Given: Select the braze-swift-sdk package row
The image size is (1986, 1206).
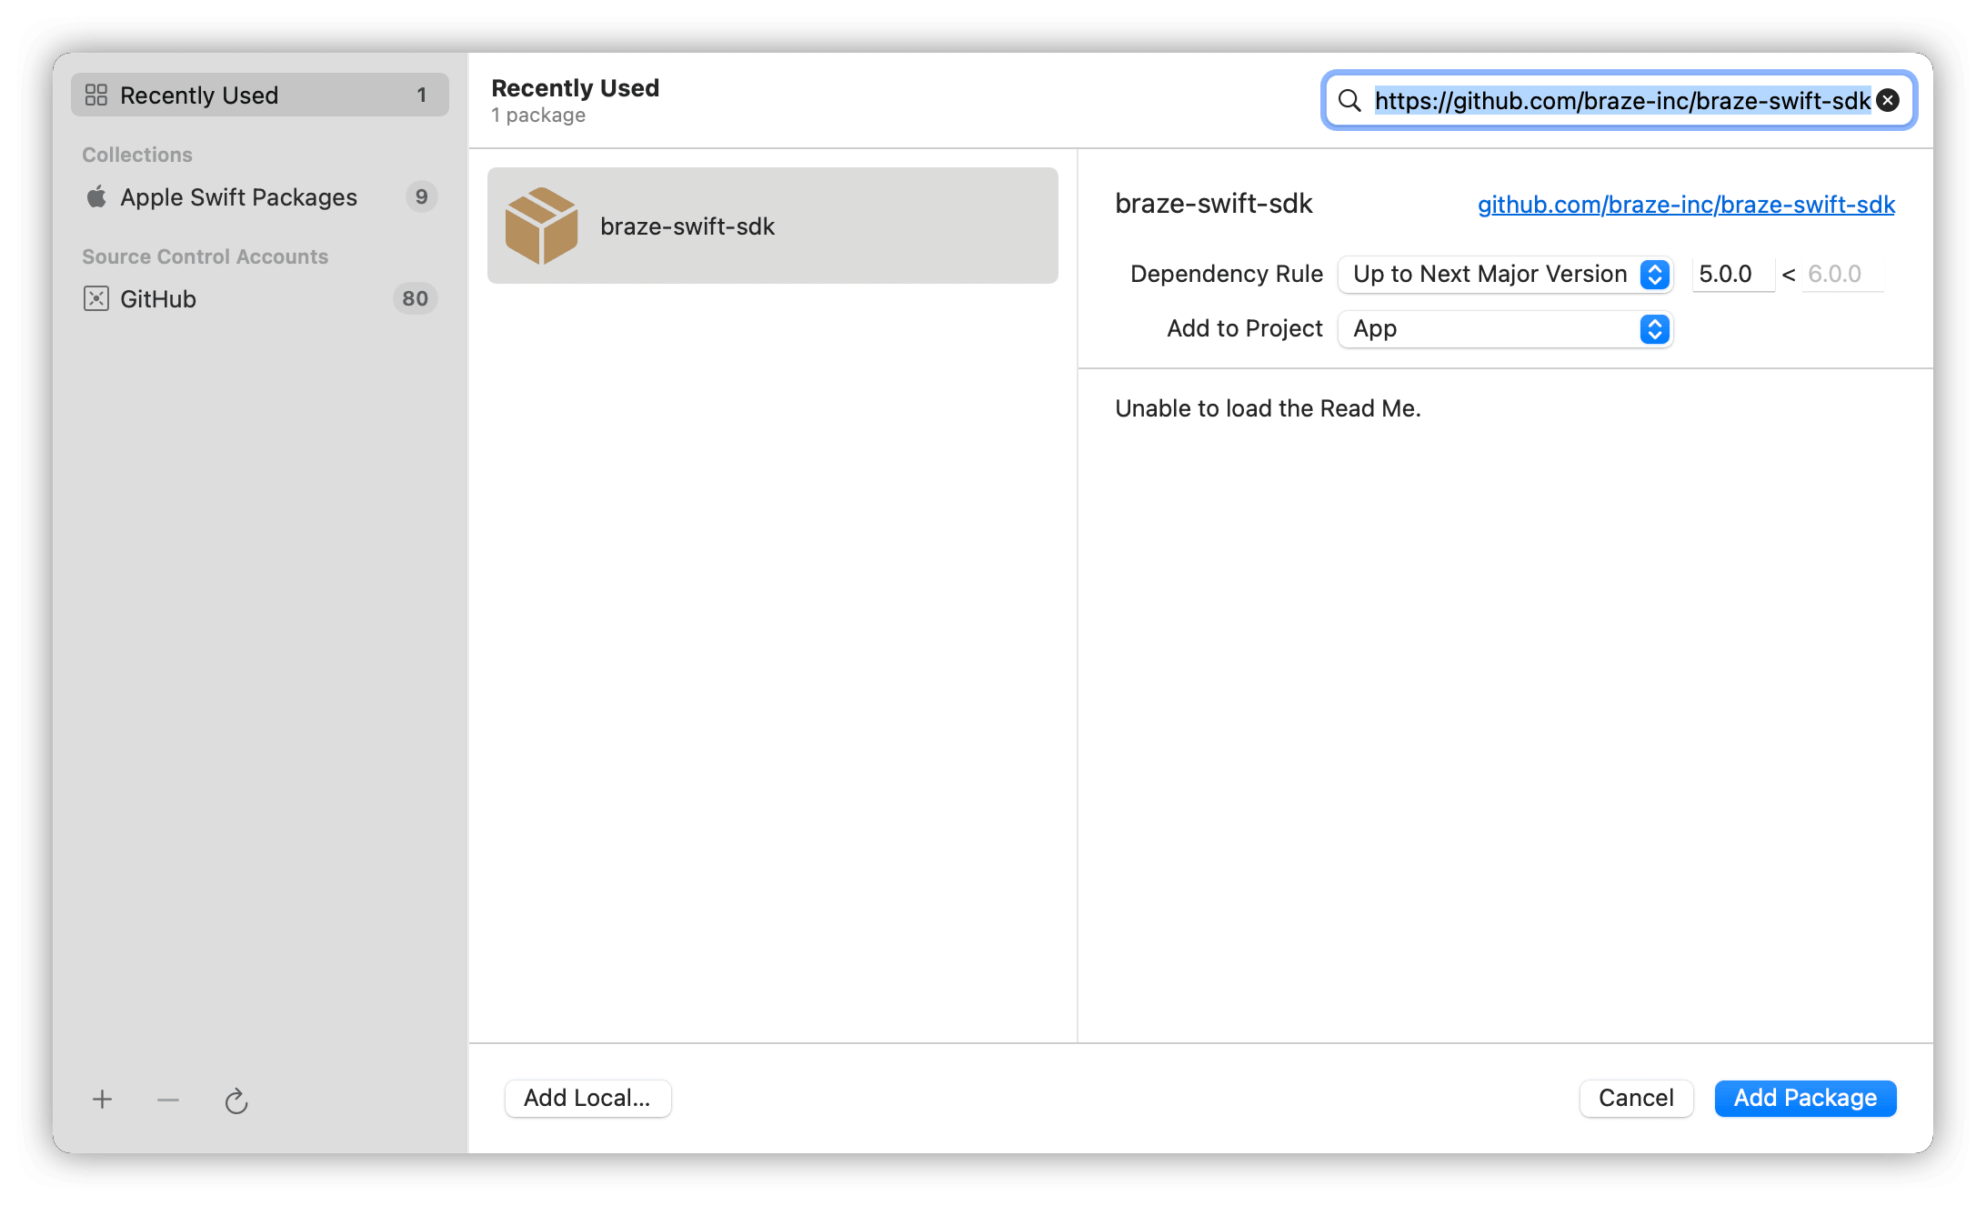Looking at the screenshot, I should coord(773,226).
